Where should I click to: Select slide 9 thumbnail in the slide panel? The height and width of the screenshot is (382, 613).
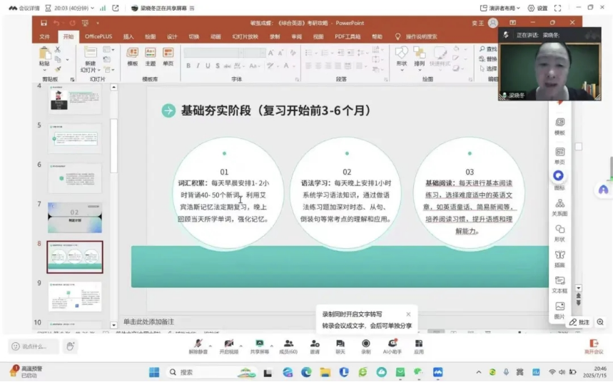click(74, 296)
